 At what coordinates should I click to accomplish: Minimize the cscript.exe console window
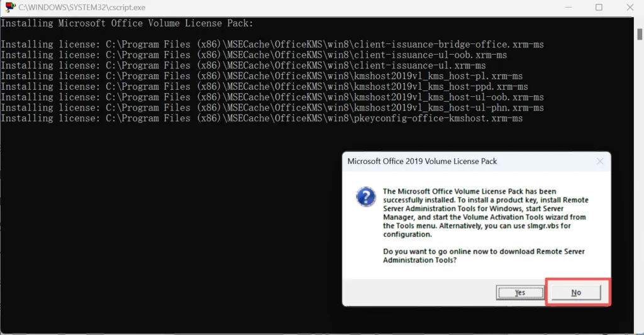click(x=569, y=8)
